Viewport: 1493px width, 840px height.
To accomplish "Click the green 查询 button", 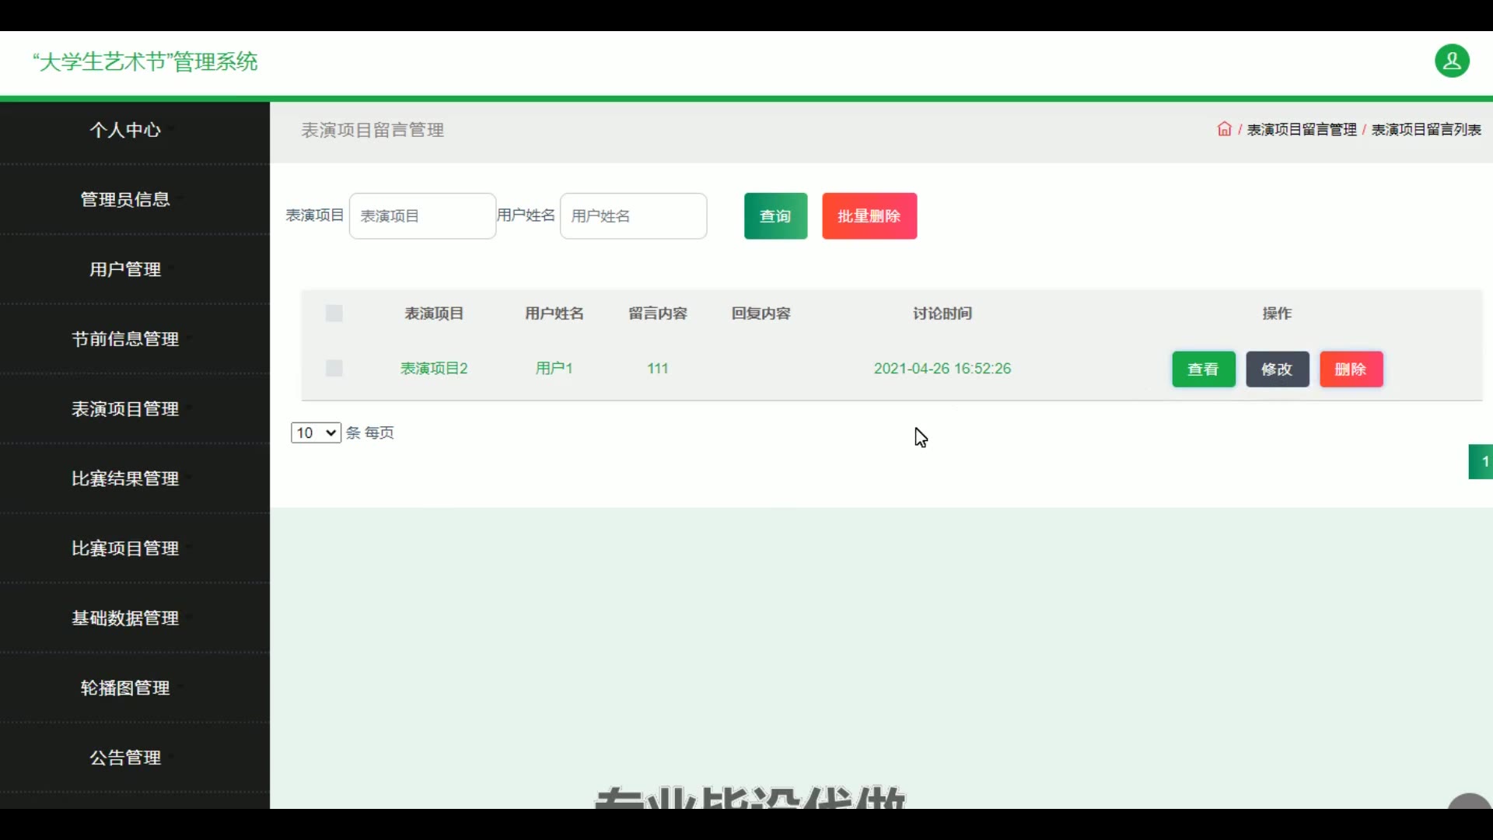I will click(775, 216).
